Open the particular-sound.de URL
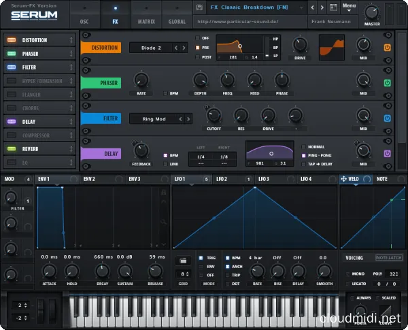Screen dimensions: 408x330 click(237, 21)
